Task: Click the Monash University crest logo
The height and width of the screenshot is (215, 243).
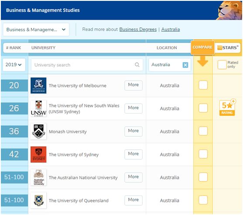Action: [38, 131]
